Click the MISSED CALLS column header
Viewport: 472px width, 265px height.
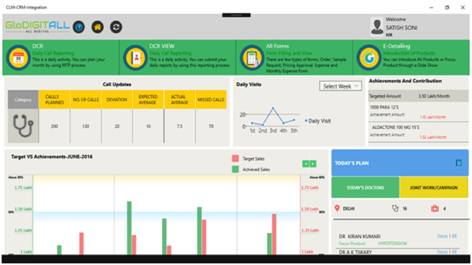click(211, 100)
